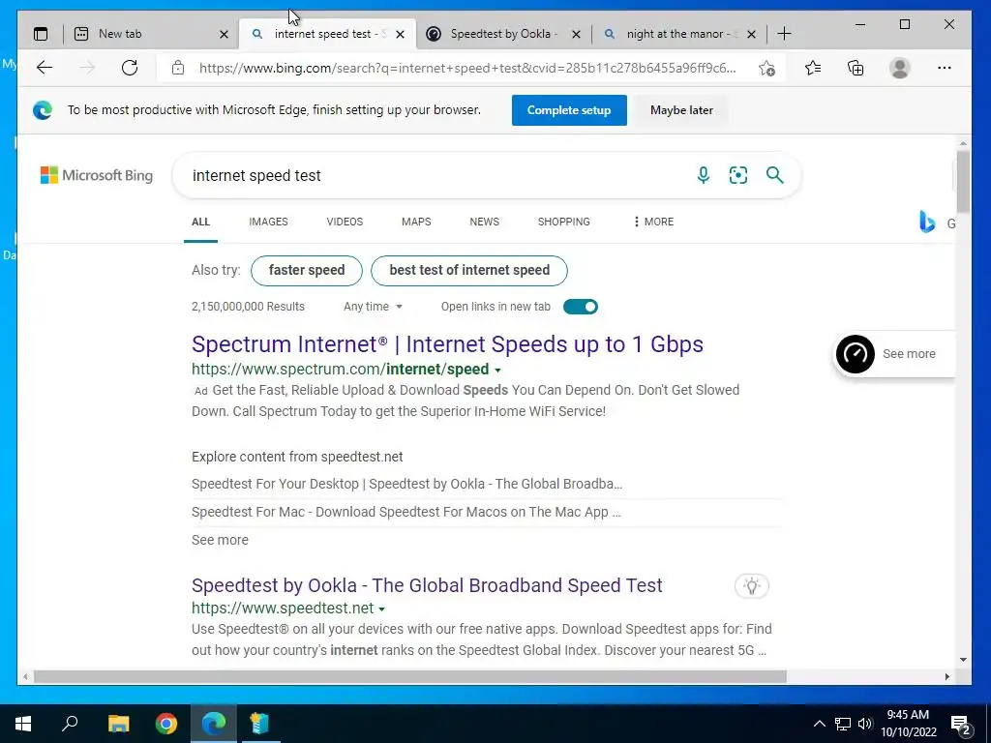Open taskbar search magnifier
Image resolution: width=991 pixels, height=743 pixels.
click(70, 723)
